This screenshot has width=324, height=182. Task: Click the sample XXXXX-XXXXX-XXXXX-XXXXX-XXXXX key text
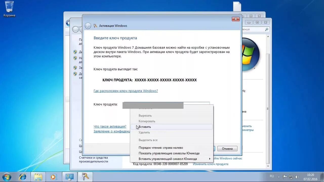[166, 80]
